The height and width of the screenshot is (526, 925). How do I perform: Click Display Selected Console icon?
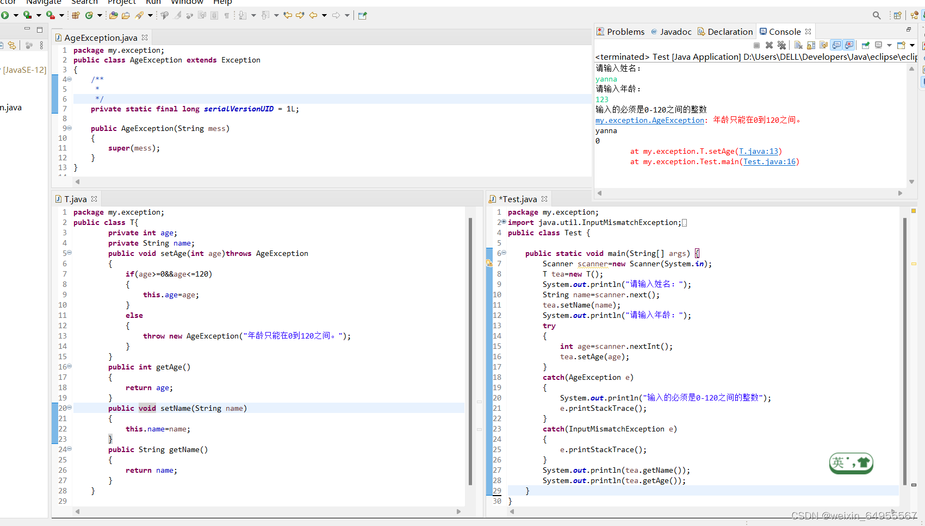(879, 45)
